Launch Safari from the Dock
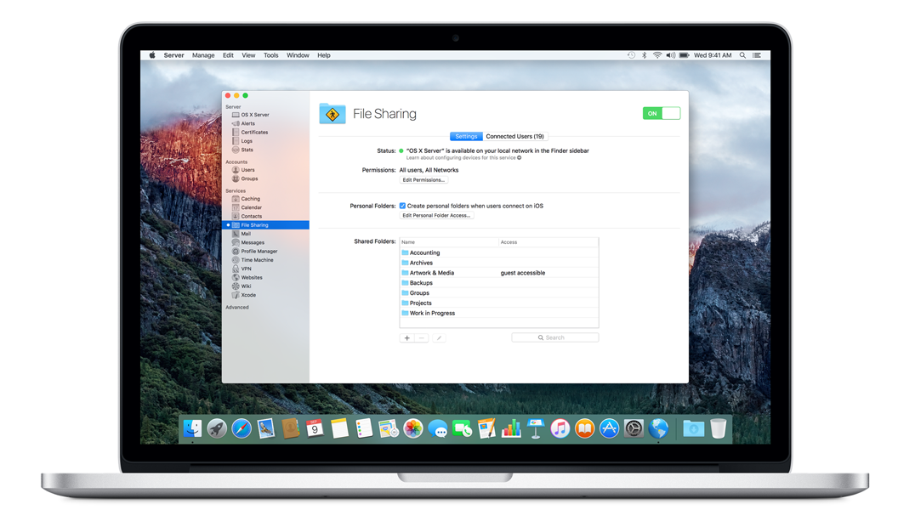Image resolution: width=915 pixels, height=527 pixels. pyautogui.click(x=242, y=429)
